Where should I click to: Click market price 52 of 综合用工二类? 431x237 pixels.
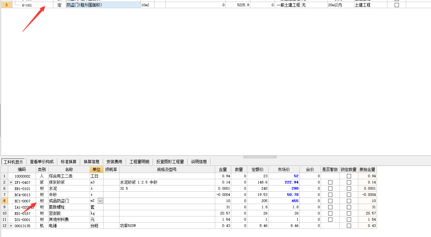point(284,176)
